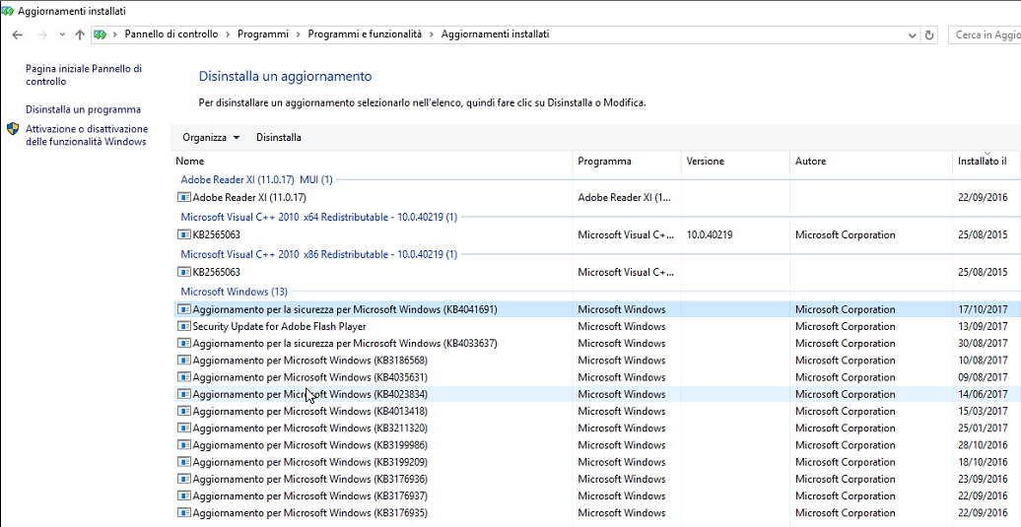
Task: Click the icon of KB3199986 update
Action: 184,445
